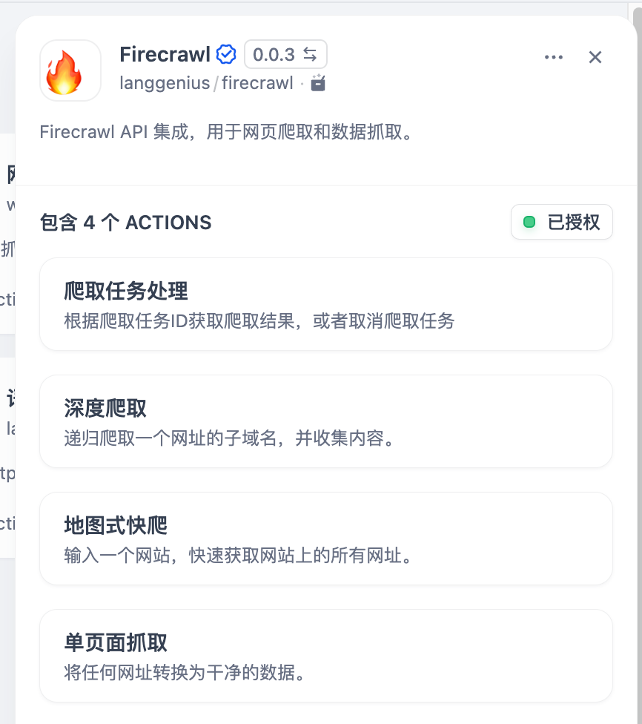The width and height of the screenshot is (642, 724).
Task: Click the 包含 4 个 ACTIONS heading
Action: click(x=125, y=223)
